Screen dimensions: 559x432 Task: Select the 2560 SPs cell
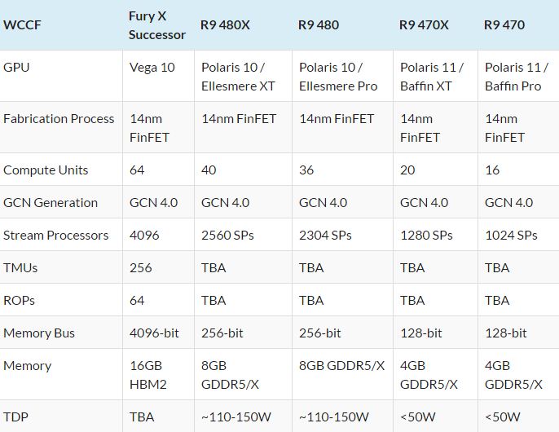click(x=227, y=236)
